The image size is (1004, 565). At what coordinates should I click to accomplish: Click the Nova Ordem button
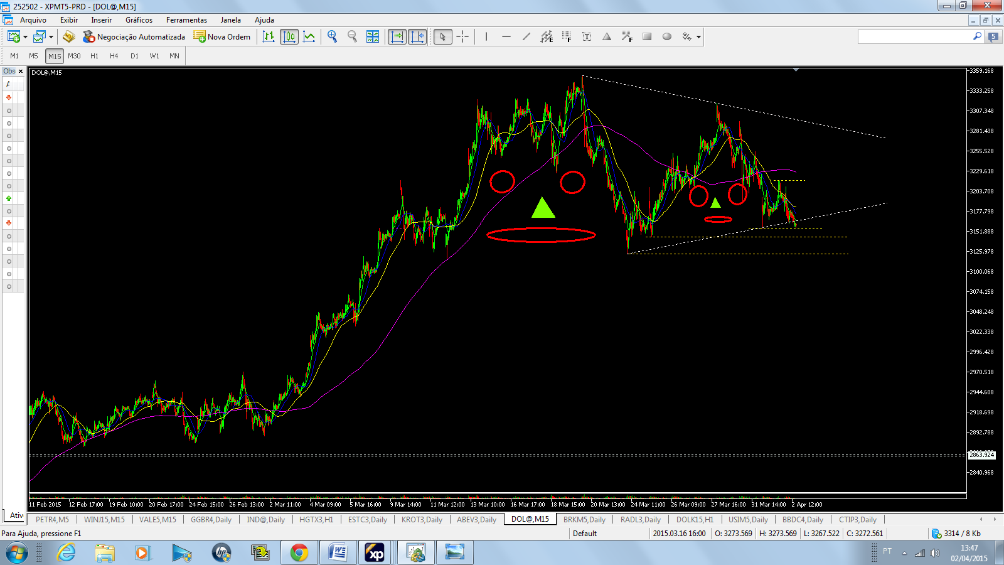pos(222,36)
